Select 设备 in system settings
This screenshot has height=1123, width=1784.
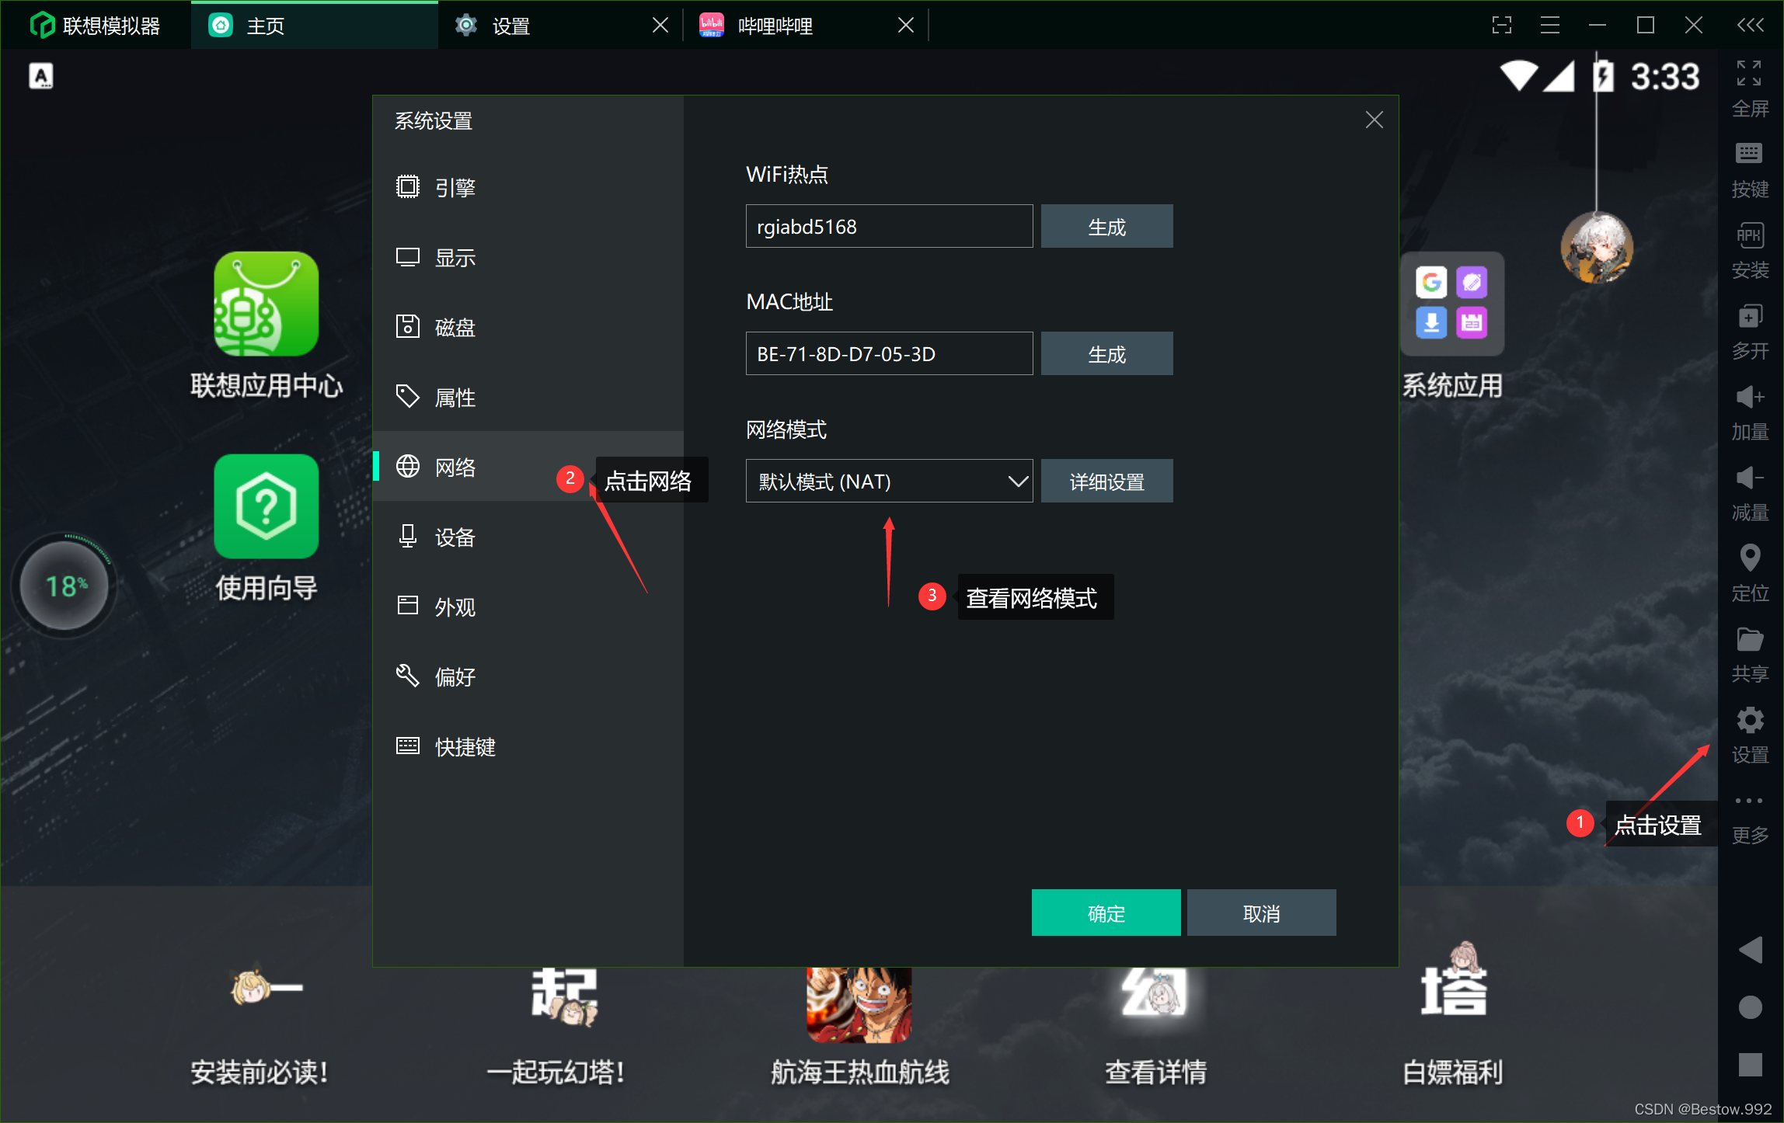(528, 537)
